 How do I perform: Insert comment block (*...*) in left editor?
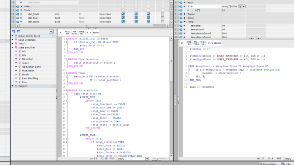pyautogui.click(x=89, y=33)
